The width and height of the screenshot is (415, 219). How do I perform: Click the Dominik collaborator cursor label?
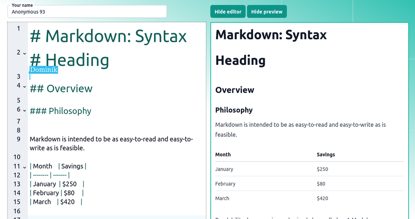(x=44, y=70)
